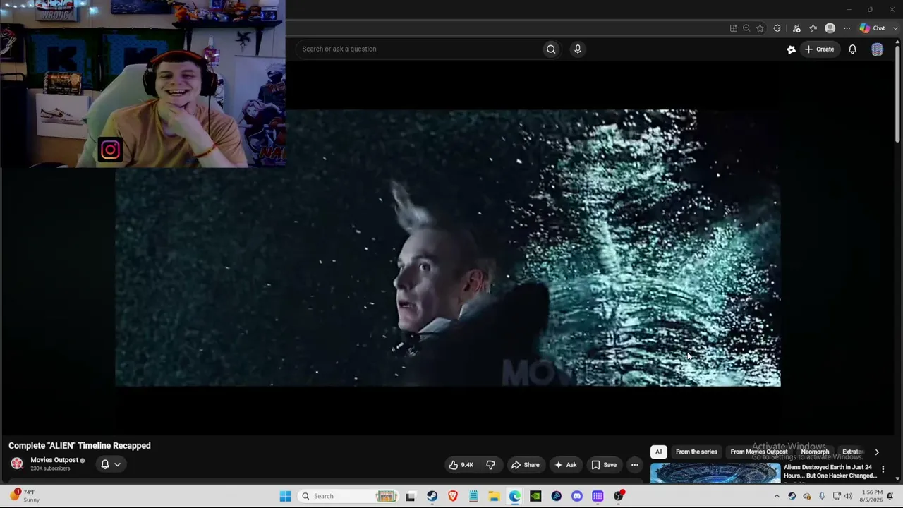Open Discord from the taskbar
The width and height of the screenshot is (903, 508).
(577, 496)
